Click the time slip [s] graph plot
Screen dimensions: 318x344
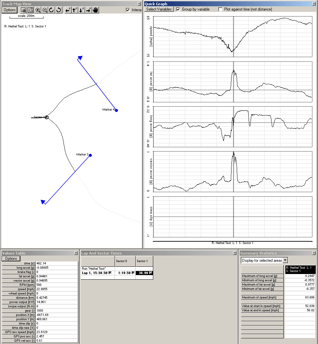click(232, 217)
